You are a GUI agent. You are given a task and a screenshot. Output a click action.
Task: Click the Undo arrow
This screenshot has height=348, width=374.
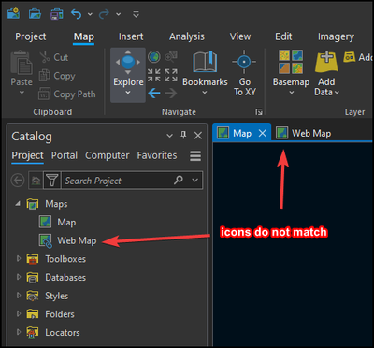coord(77,14)
